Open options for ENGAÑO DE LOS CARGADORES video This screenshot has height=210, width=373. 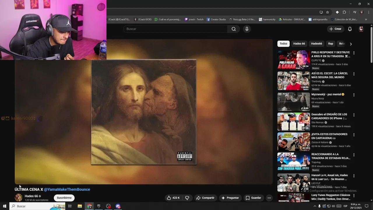[354, 115]
